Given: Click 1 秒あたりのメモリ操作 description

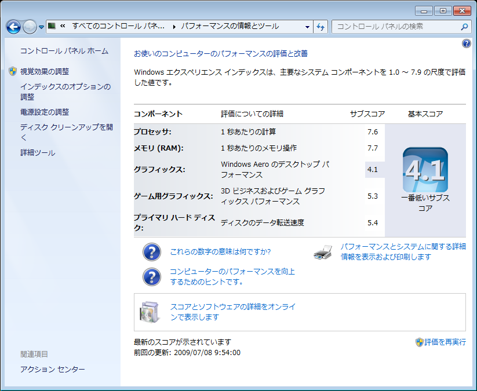Looking at the screenshot, I should coord(259,148).
